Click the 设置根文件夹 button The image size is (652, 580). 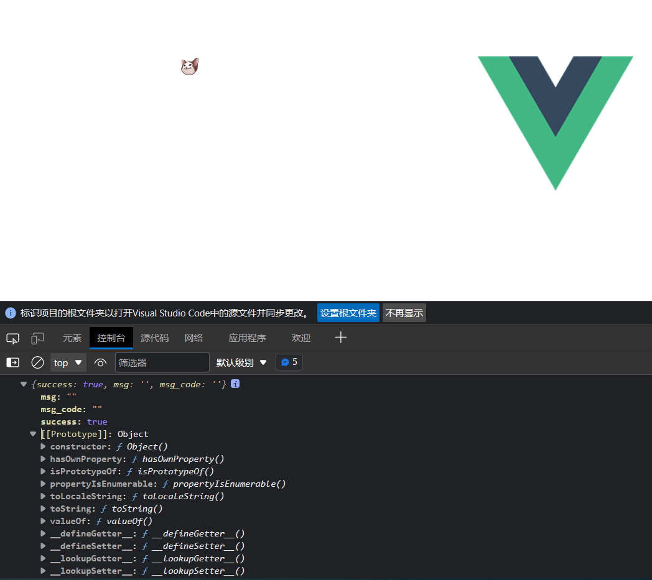pos(348,313)
